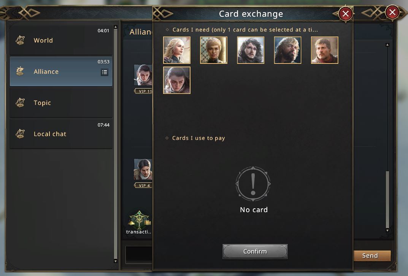Select the Alliance chat tab

click(61, 71)
